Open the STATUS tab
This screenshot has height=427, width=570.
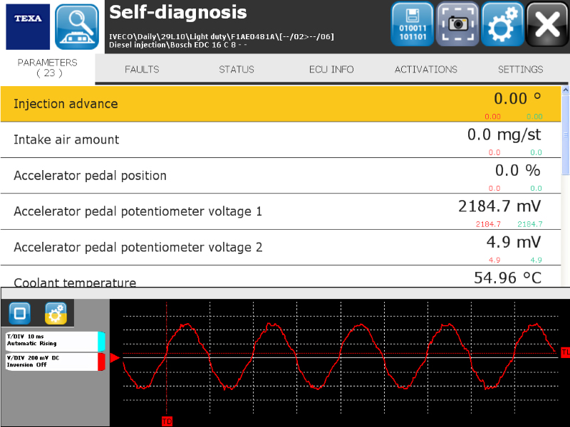237,70
